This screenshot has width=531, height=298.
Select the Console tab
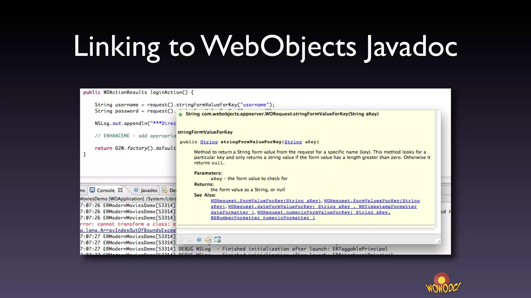(106, 190)
